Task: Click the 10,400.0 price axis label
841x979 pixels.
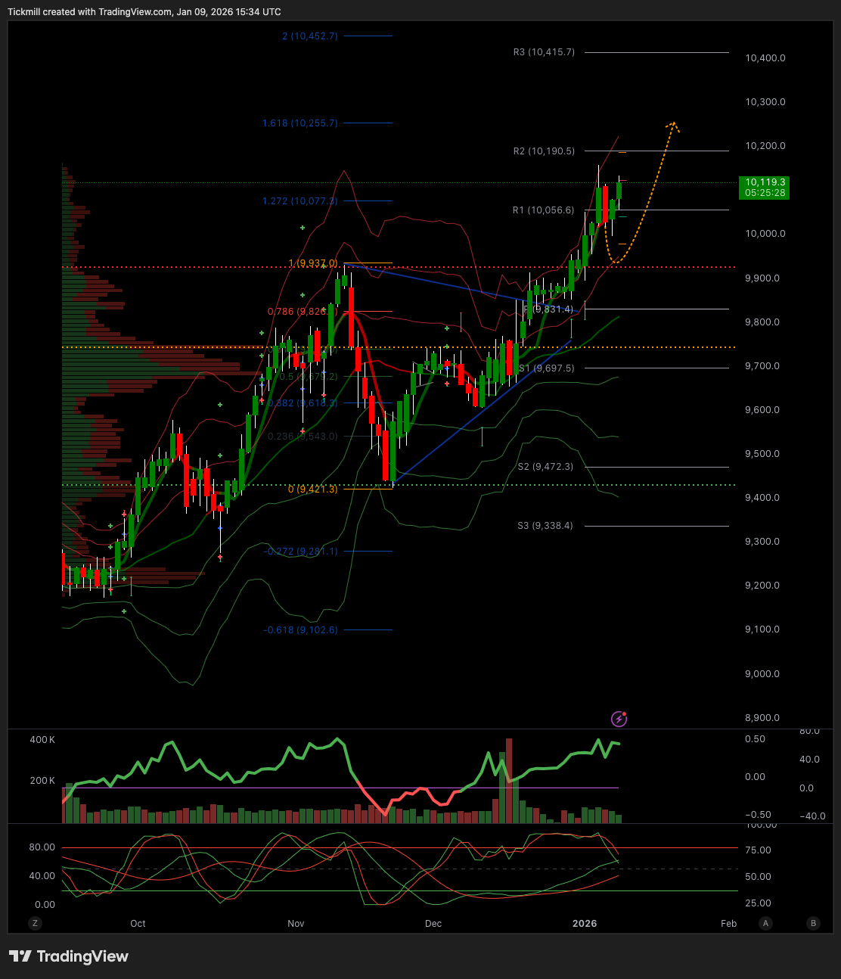Action: [765, 57]
